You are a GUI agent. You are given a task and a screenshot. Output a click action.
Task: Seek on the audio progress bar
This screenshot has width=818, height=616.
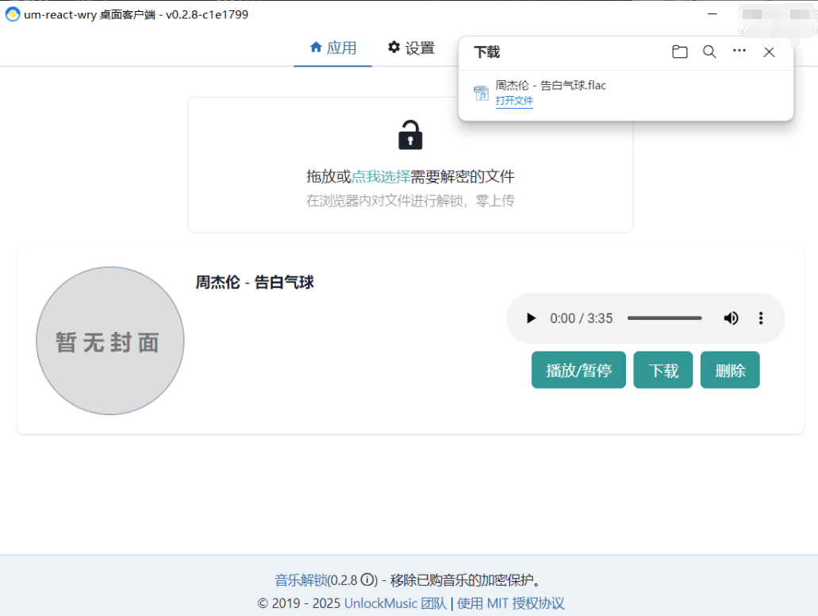664,318
